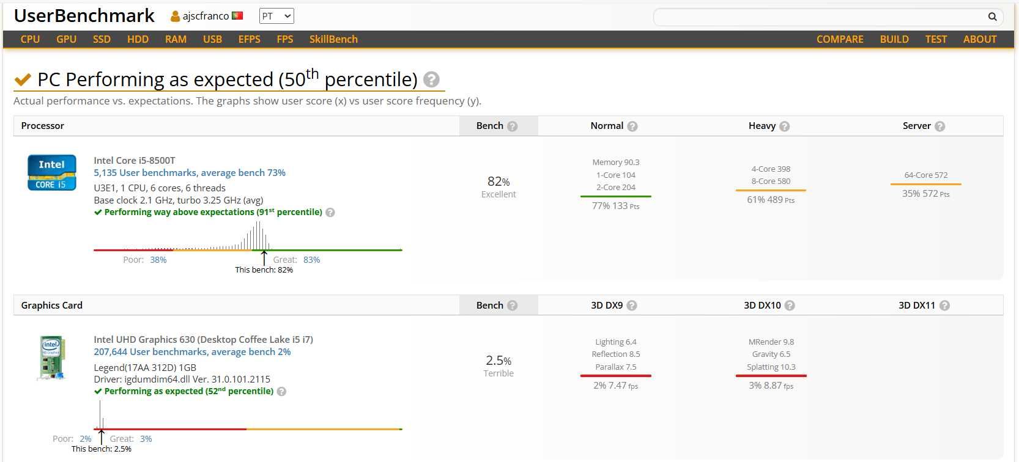1019x462 pixels.
Task: Click the Intel Core i5 logo thumbnail
Action: point(52,172)
